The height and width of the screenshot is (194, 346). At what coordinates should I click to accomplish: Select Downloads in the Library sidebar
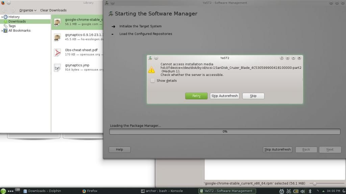tap(25, 21)
